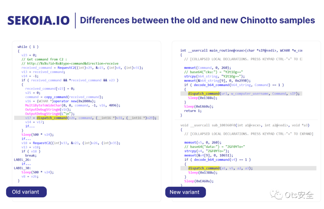
Task: Click the "break;" statement
Action: 31,156
